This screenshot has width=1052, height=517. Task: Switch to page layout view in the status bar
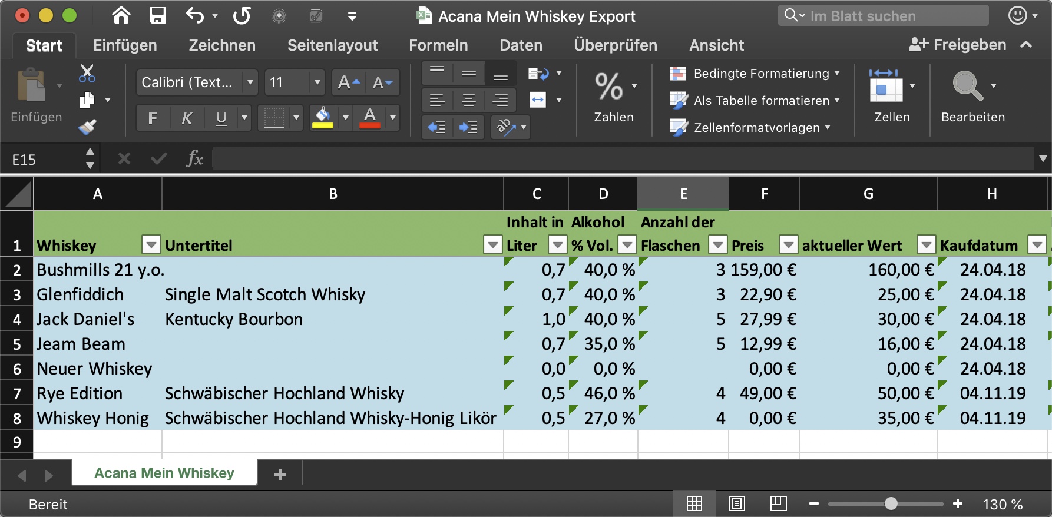click(737, 503)
